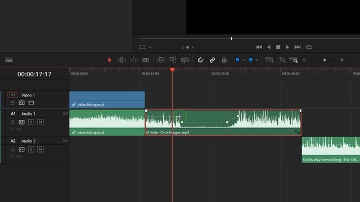Image resolution: width=360 pixels, height=202 pixels.
Task: Go to first frame of the timeline
Action: click(x=259, y=47)
